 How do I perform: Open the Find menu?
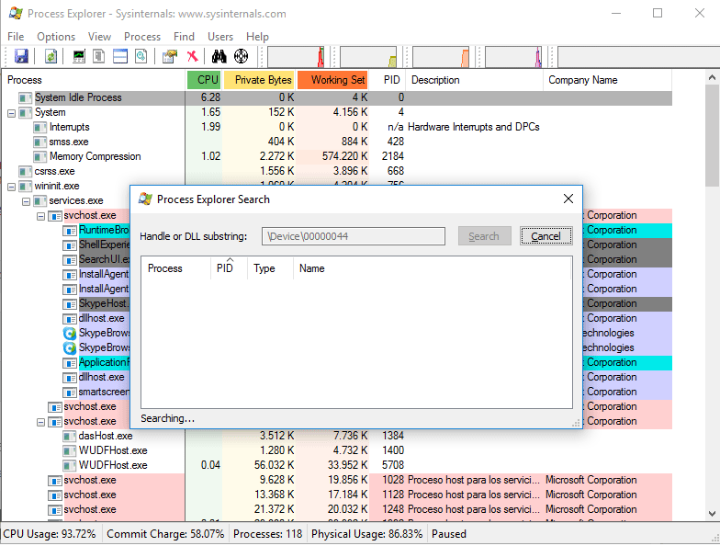pos(184,37)
